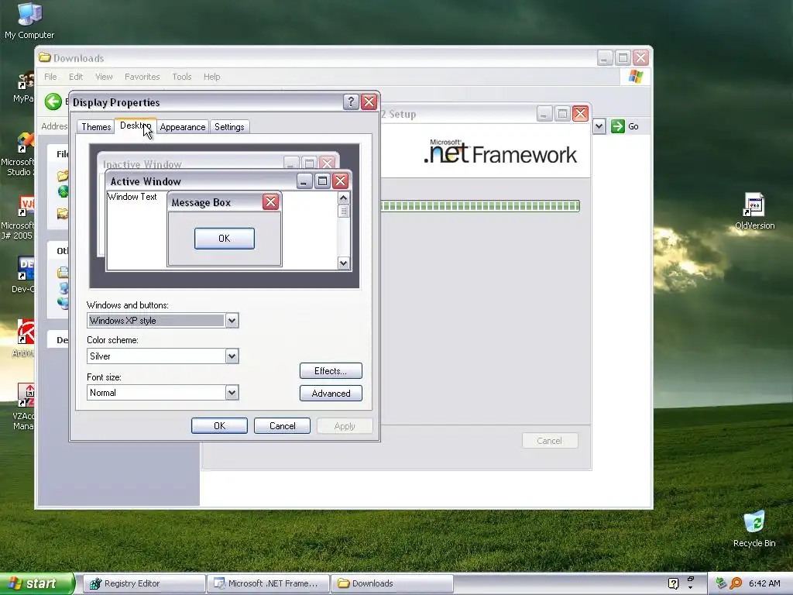Viewport: 793px width, 595px height.
Task: Click the antivirus desktop shortcut icon
Action: coord(24,338)
